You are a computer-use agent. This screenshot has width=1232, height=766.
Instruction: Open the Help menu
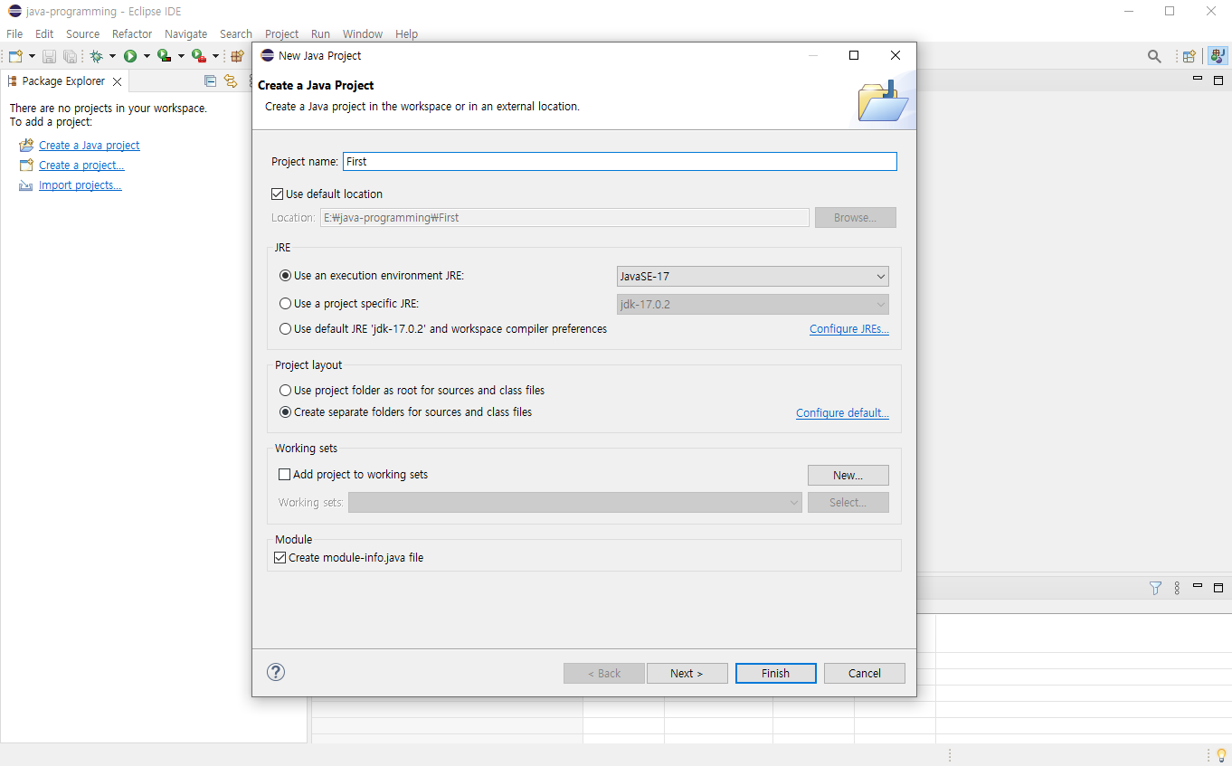406,33
